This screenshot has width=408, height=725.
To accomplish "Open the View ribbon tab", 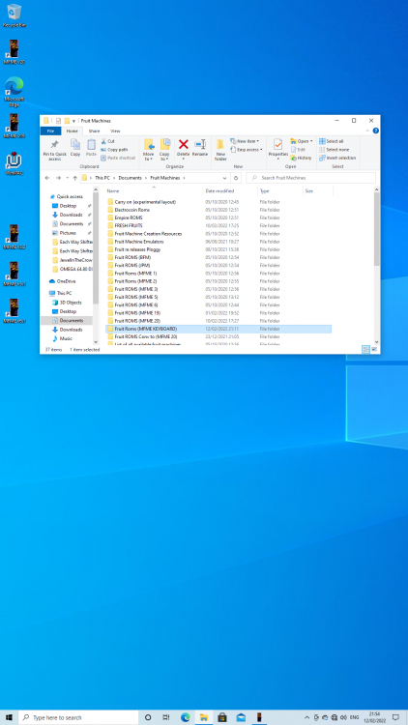I will click(x=115, y=130).
